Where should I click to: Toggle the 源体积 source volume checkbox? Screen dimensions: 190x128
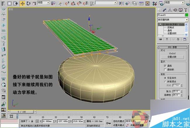pos(165,70)
